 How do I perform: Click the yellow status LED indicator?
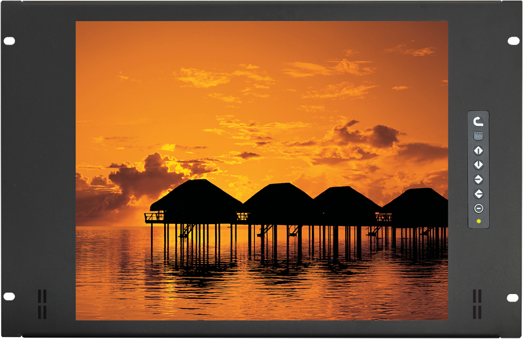[479, 221]
